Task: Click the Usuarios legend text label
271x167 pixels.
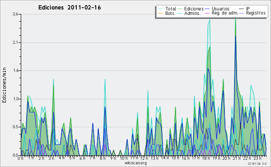Action: pyautogui.click(x=220, y=9)
